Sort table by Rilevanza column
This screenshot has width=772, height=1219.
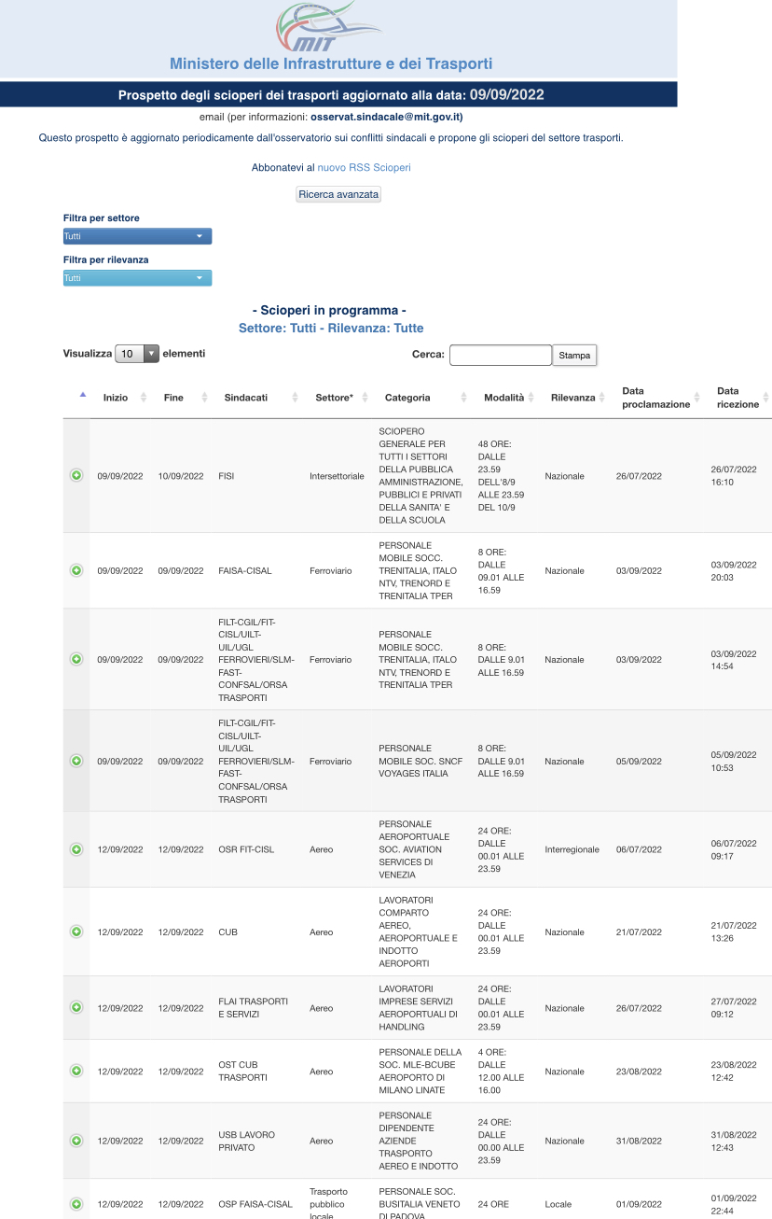(x=572, y=398)
